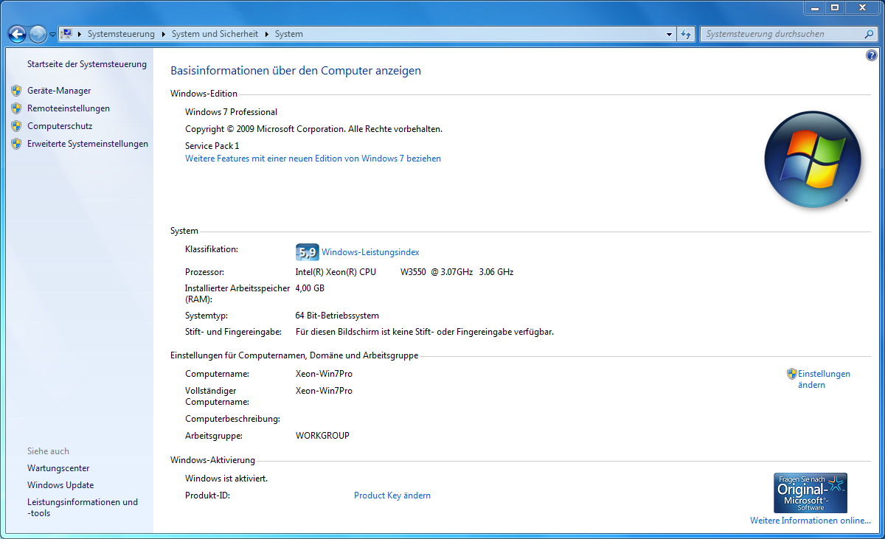Viewport: 885px width, 539px height.
Task: Open Windows Update link
Action: [x=60, y=485]
